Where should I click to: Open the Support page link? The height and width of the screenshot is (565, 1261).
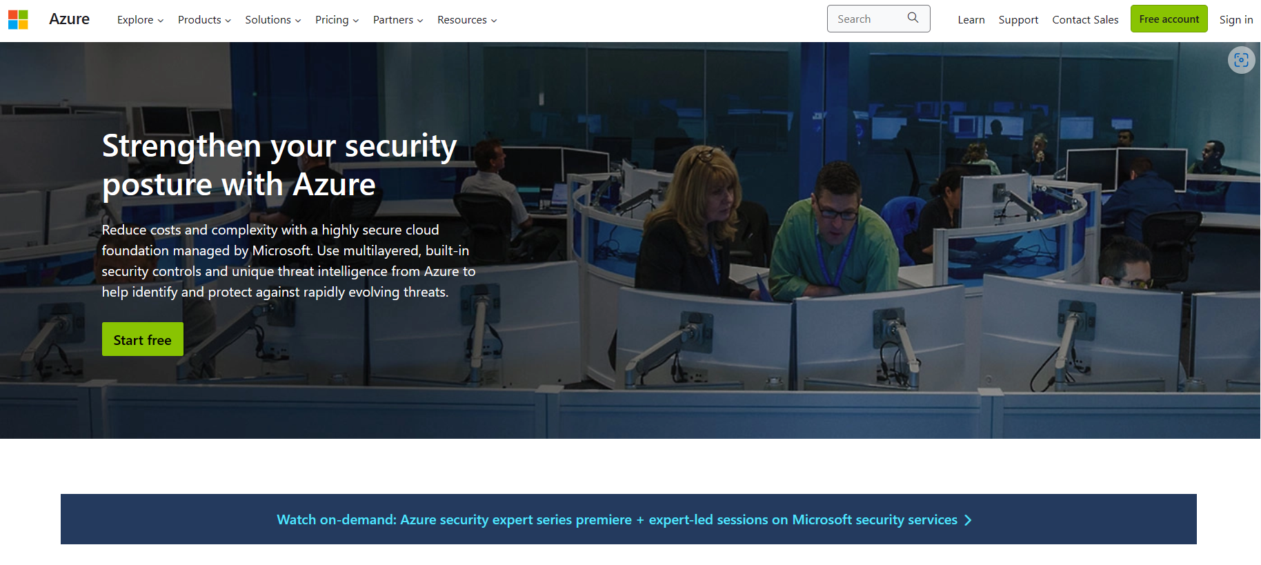click(1018, 20)
